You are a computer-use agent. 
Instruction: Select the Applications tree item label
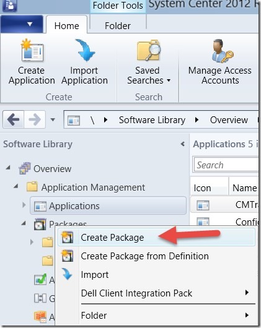(x=74, y=206)
